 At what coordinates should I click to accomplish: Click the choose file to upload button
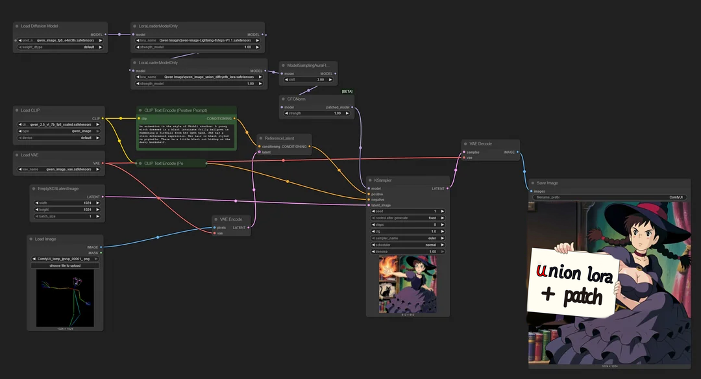[66, 265]
